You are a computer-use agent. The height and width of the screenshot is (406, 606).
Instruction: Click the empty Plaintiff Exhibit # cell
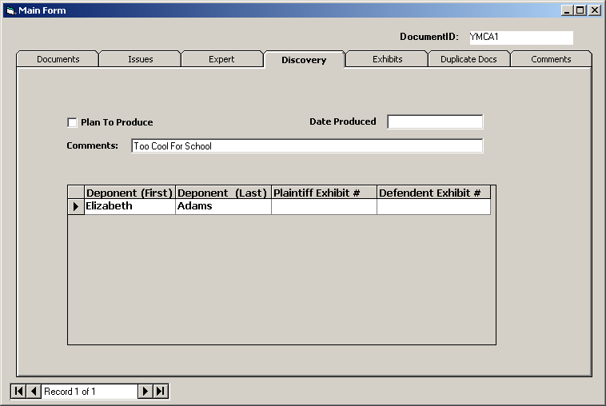tap(324, 206)
